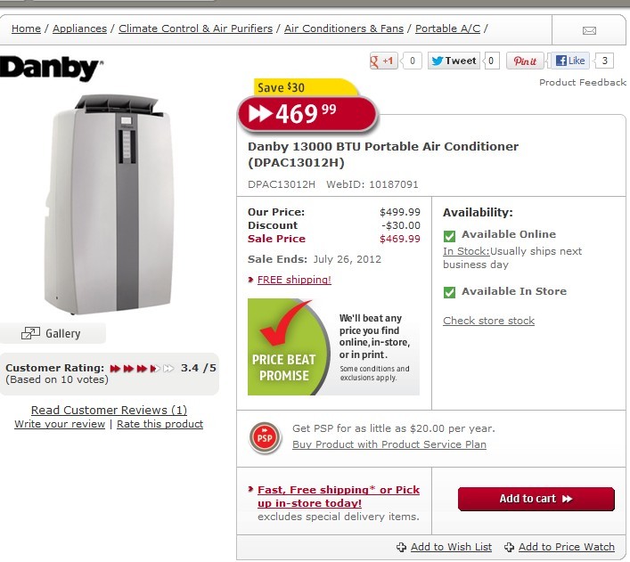Add to Price Watch
The width and height of the screenshot is (630, 562).
[560, 547]
